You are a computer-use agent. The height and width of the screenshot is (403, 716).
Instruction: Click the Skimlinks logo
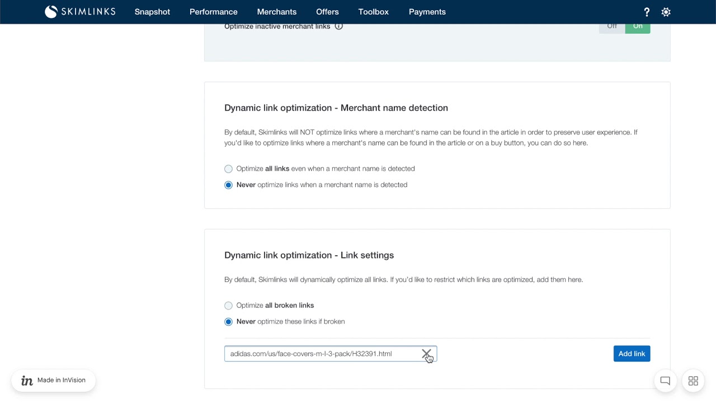tap(80, 12)
